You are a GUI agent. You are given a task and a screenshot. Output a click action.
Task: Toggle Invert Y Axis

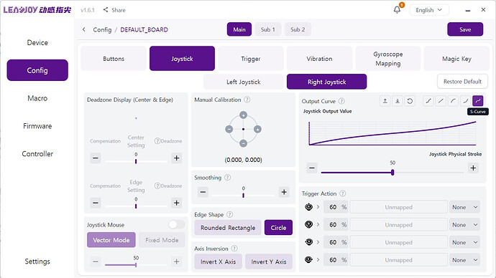[x=269, y=262]
